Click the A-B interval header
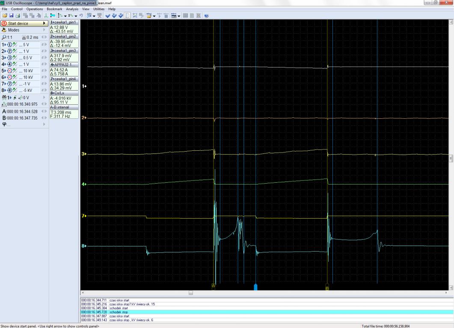The image size is (454, 328). click(x=64, y=107)
